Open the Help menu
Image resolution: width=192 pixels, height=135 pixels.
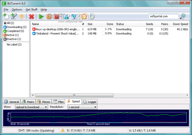point(44,10)
